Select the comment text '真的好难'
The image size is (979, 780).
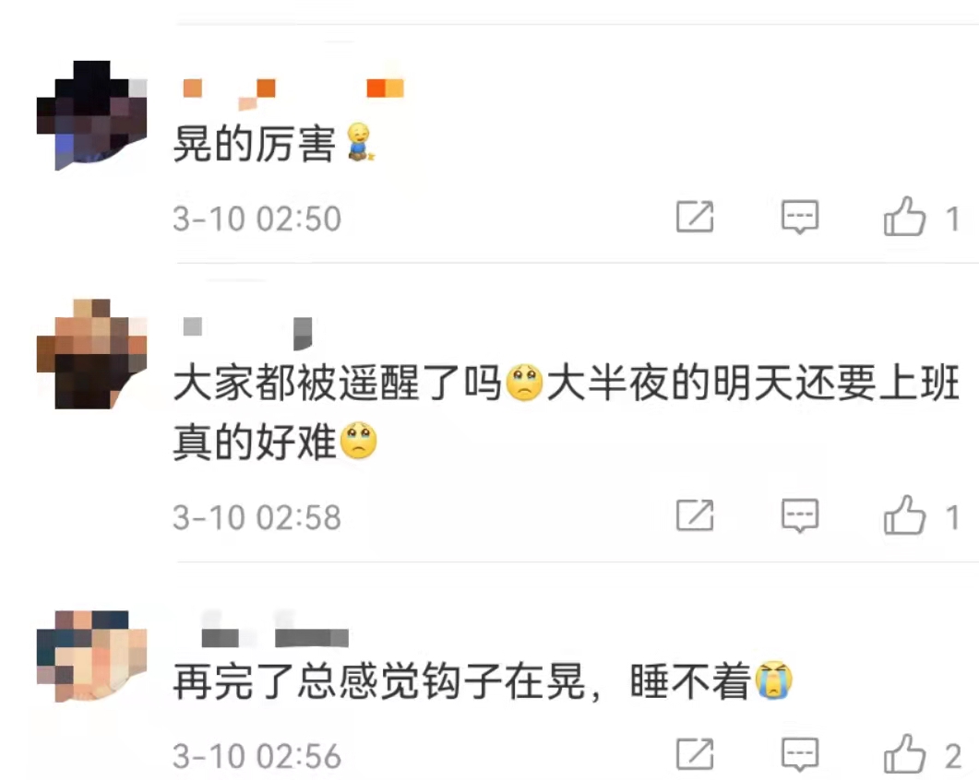click(254, 442)
